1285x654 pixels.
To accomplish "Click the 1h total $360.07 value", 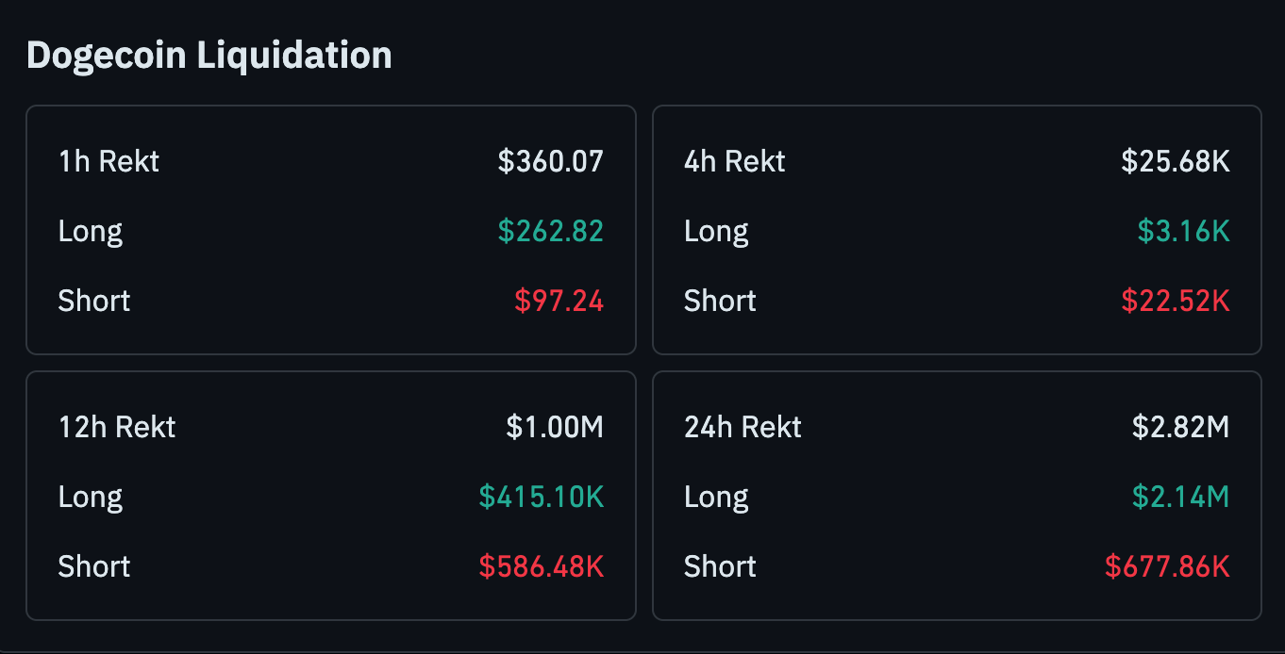I will pyautogui.click(x=550, y=161).
